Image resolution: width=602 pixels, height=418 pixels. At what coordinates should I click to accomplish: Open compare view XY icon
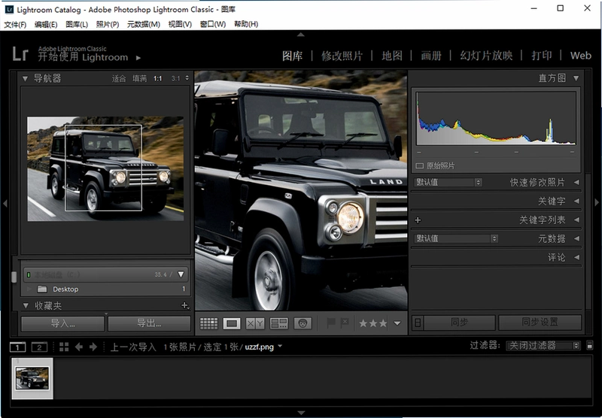point(255,323)
